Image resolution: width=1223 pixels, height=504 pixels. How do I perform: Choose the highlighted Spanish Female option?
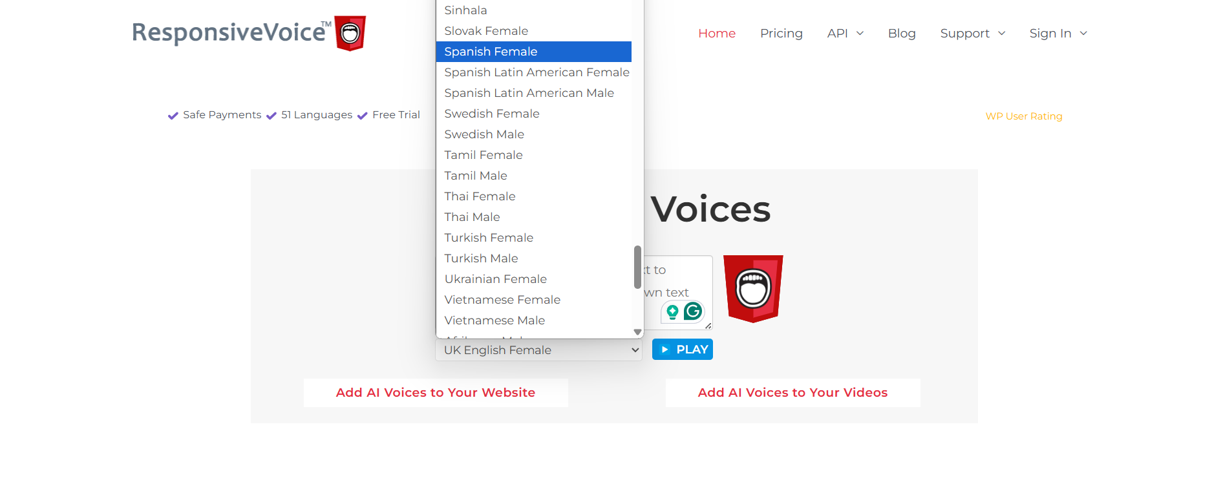pos(534,52)
